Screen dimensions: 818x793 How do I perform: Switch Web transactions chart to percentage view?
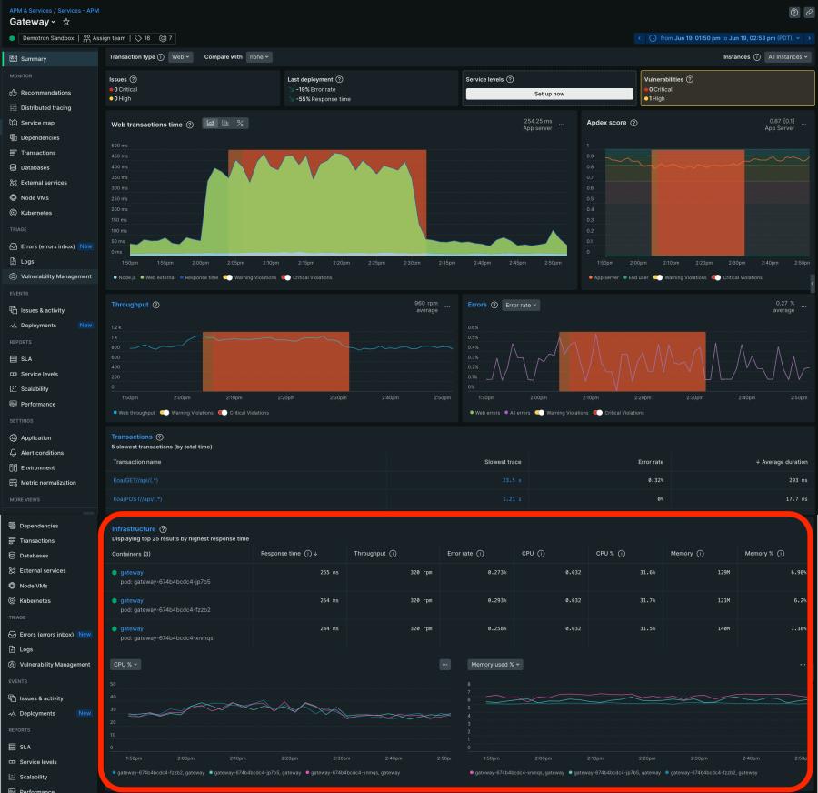(x=240, y=124)
